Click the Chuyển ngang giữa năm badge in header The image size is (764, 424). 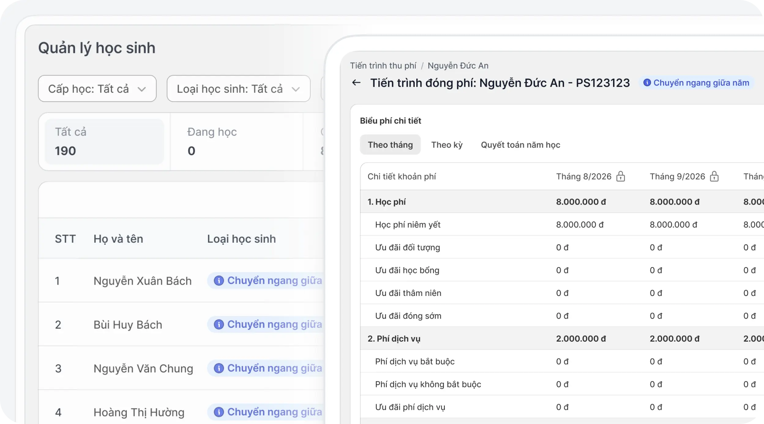point(696,83)
